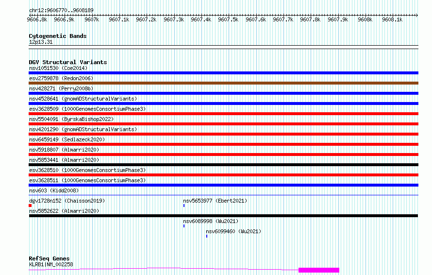Click the nsv6089998 (Wu2021) blue marker
432x275 pixels.
pos(184,226)
